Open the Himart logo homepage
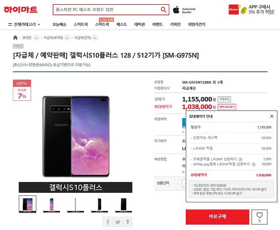Screen dimensions: 280x230 [x=21, y=10]
